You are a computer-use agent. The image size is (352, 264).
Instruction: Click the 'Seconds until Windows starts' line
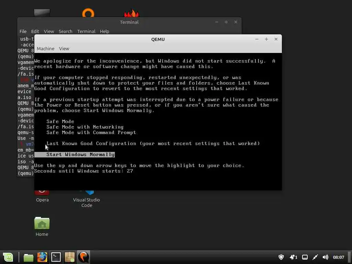[84, 171]
